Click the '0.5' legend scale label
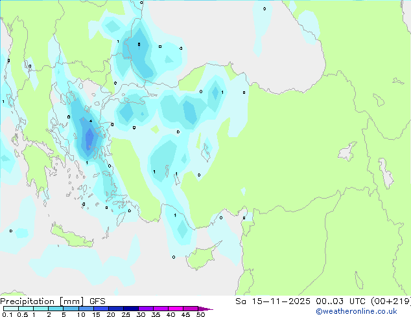Screen dimensions: 411x317 pos(22,314)
